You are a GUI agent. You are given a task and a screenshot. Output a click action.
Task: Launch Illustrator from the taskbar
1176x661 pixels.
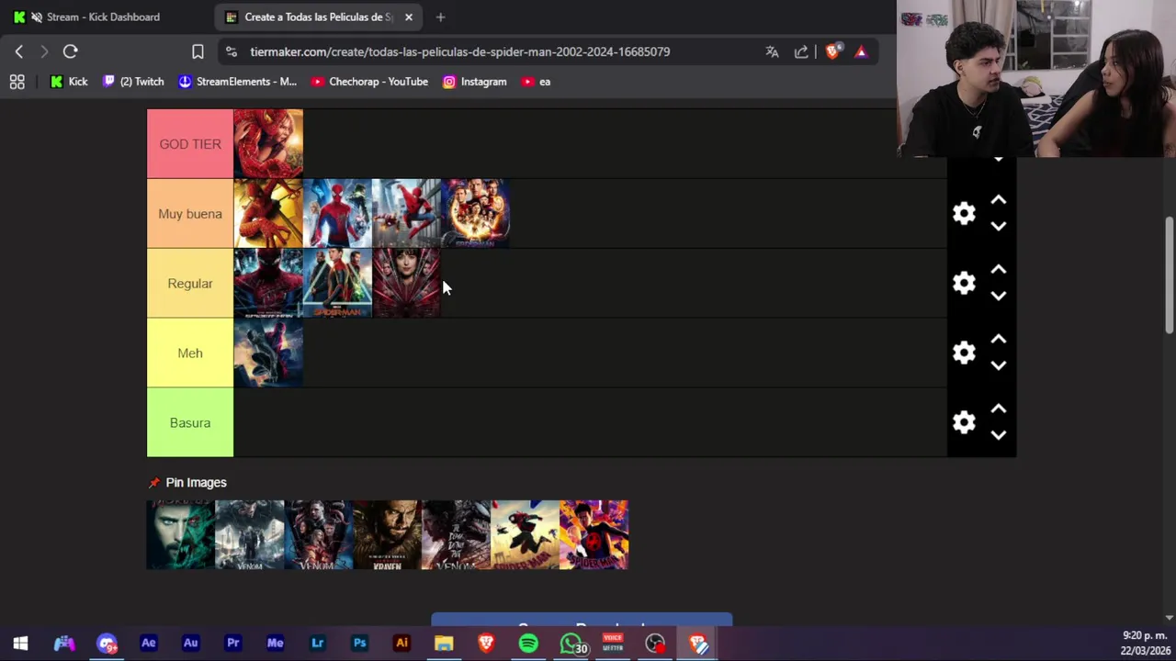(x=401, y=644)
